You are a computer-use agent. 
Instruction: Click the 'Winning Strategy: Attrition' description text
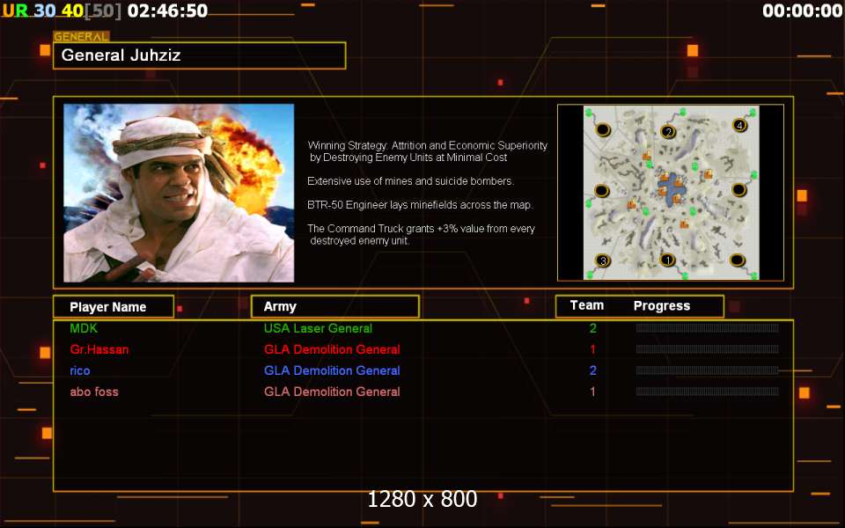pyautogui.click(x=428, y=151)
